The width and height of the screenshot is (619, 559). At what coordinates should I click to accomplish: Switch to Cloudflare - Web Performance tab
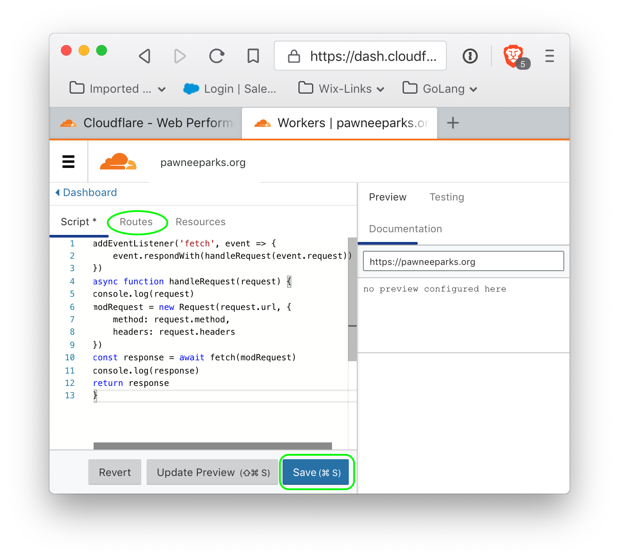click(146, 123)
